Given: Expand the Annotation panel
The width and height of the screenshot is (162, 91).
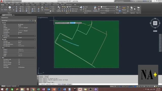Looking at the screenshot, I should 48,13.
